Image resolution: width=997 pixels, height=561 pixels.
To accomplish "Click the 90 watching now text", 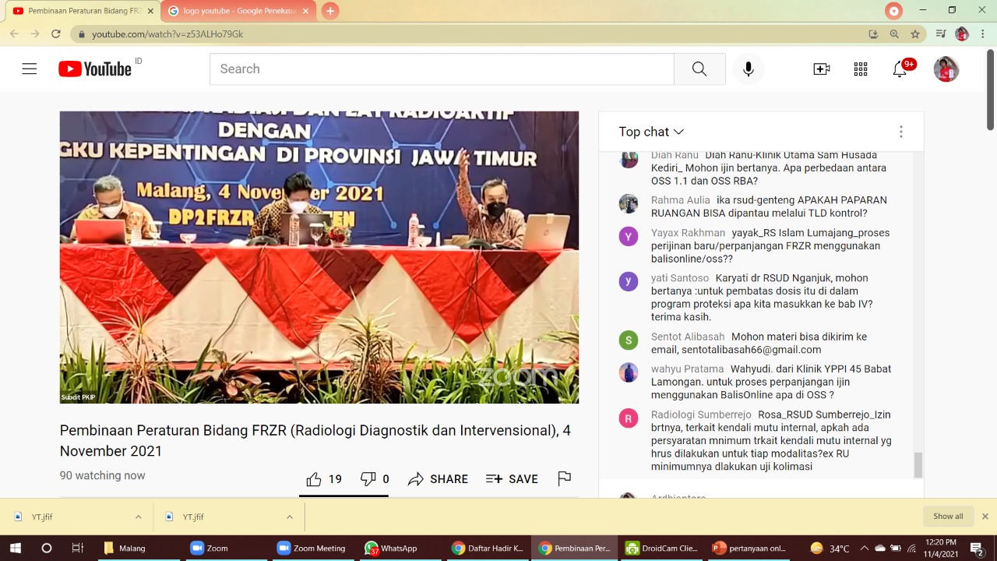I will tap(103, 475).
